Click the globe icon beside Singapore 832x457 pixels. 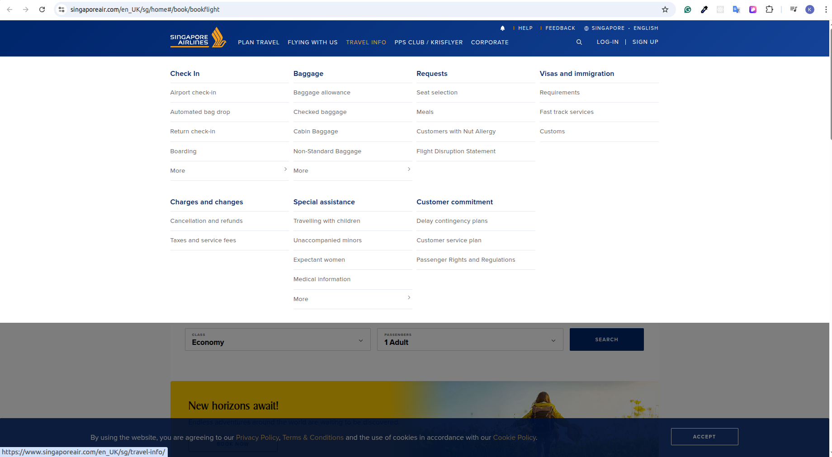[x=586, y=28]
